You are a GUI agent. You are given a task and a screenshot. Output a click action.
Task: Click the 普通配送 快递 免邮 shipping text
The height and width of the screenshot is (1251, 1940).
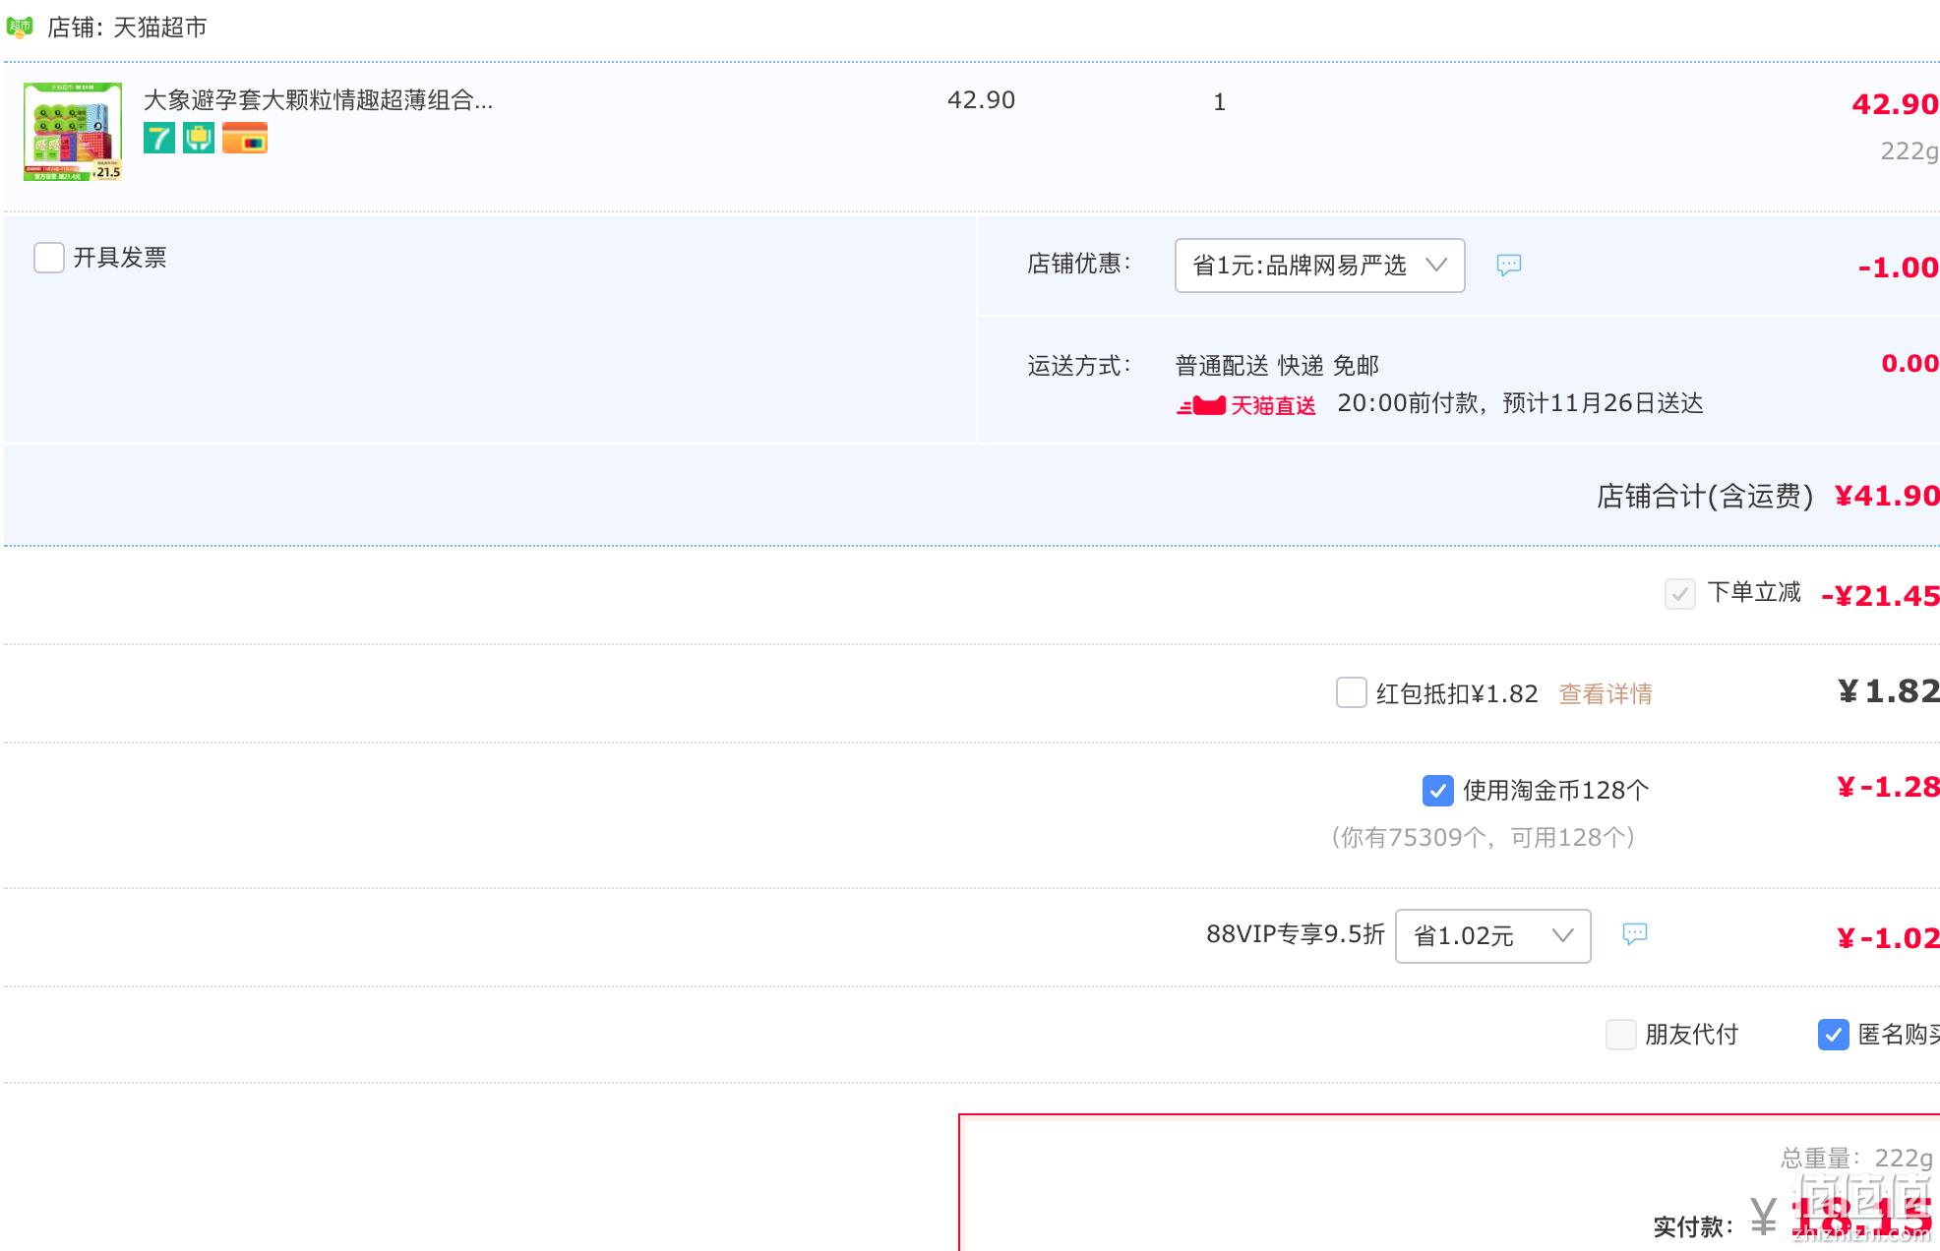[x=1277, y=366]
